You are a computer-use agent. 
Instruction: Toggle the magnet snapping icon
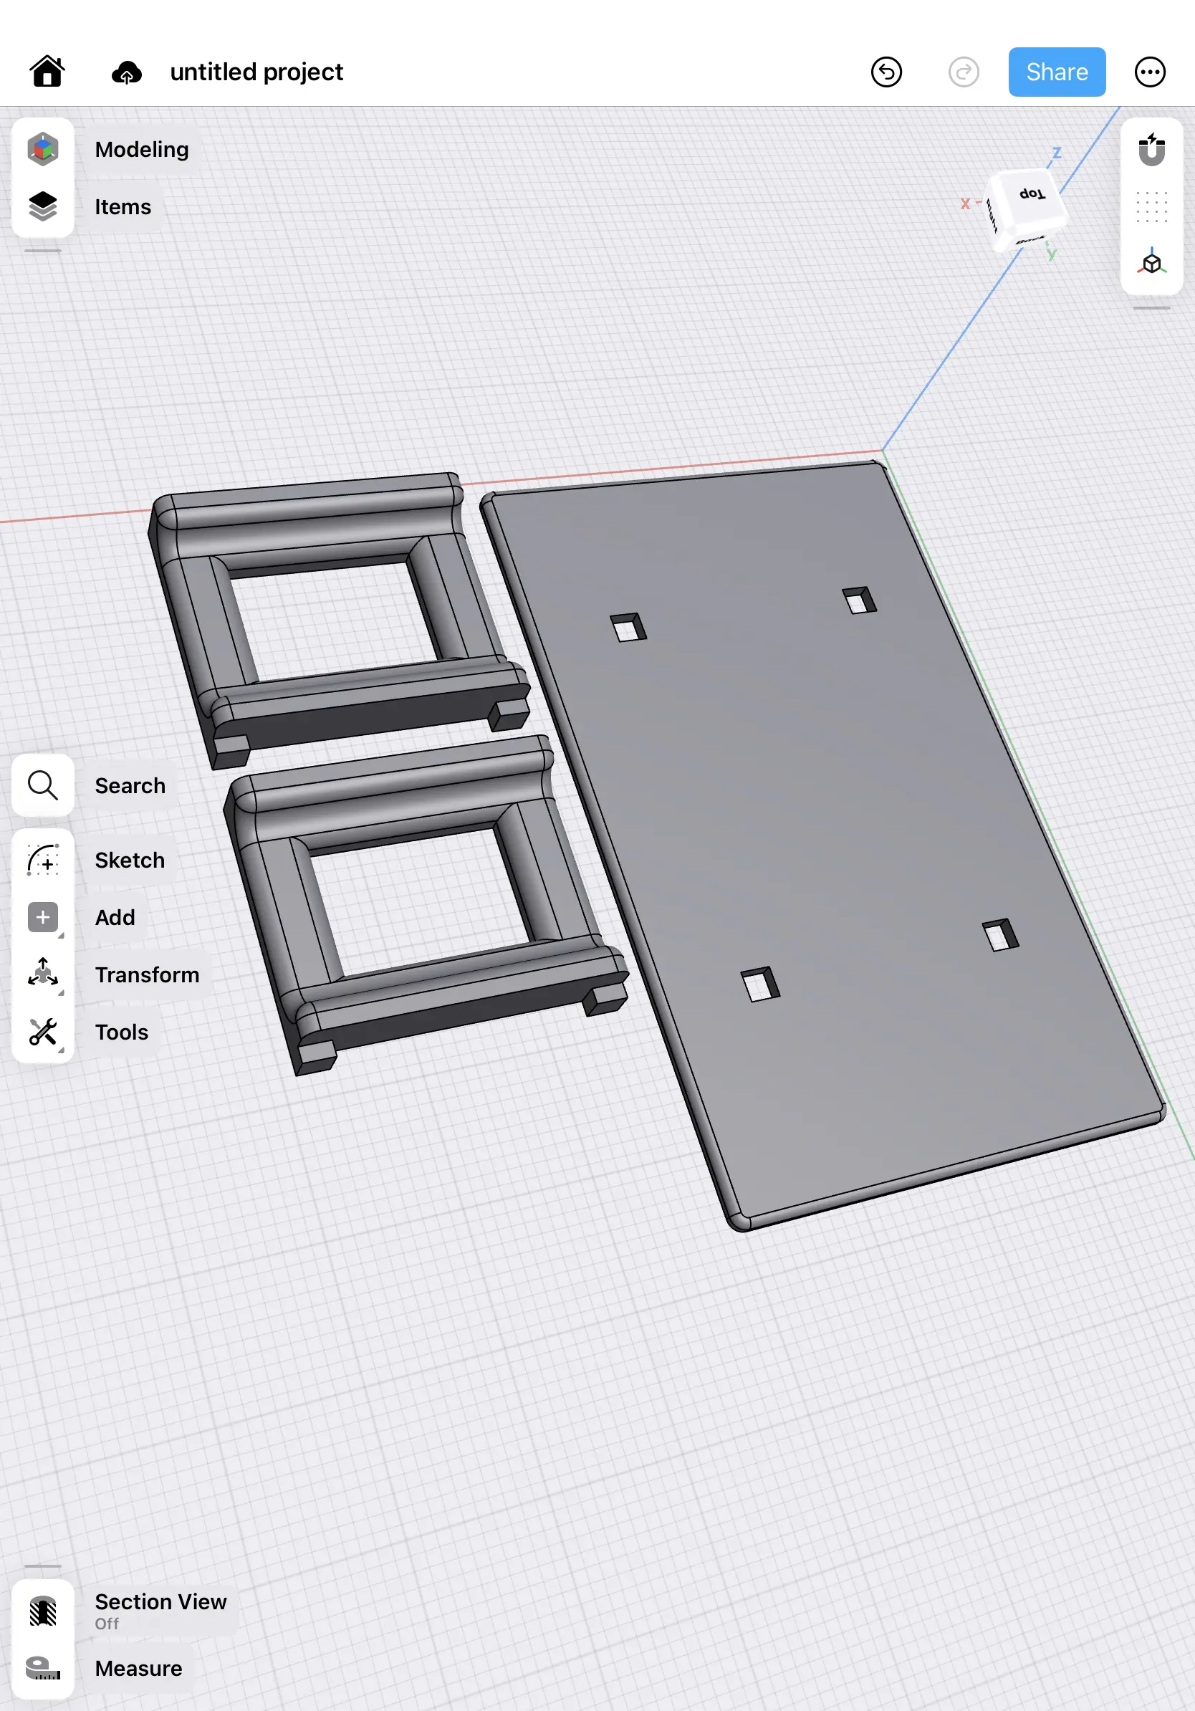point(1151,149)
